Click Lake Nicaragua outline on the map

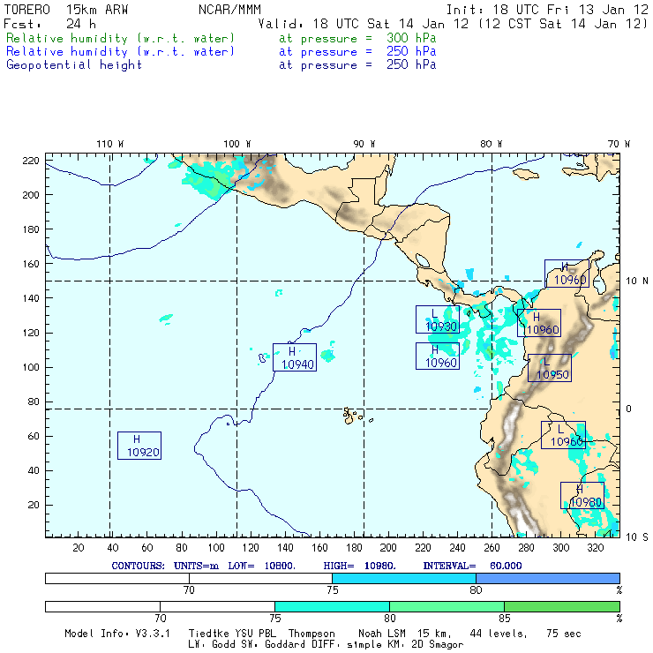tap(423, 260)
